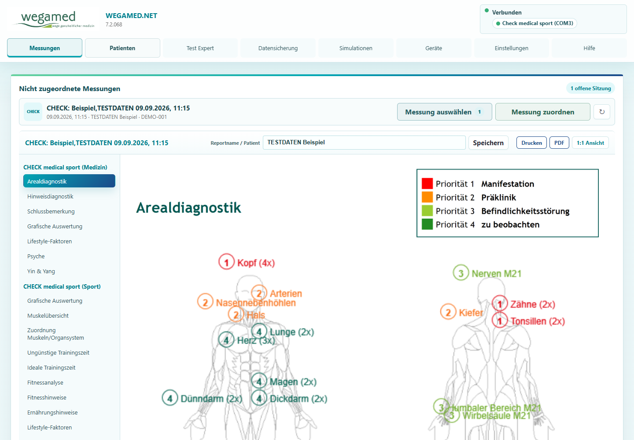
Task: Select Ungünstige Trainingszeit
Action: [69, 352]
